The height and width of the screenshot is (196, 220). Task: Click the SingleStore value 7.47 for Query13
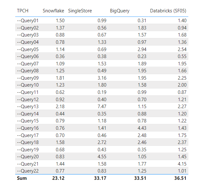[x=101, y=107]
